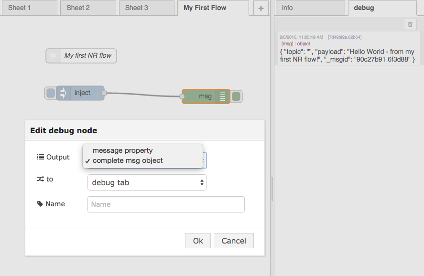This screenshot has width=424, height=276.
Task: Click the inject node output port
Action: click(104, 93)
